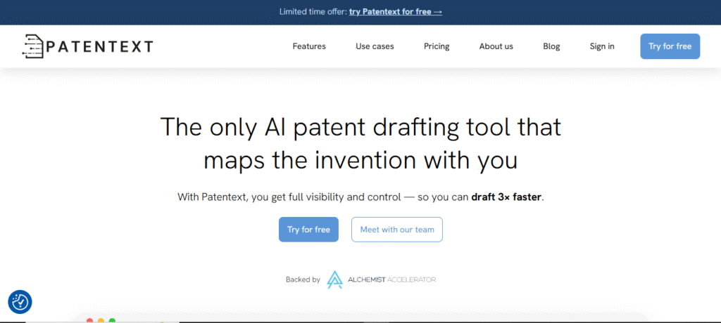This screenshot has width=721, height=323.
Task: Open the Features menu item
Action: coord(309,46)
